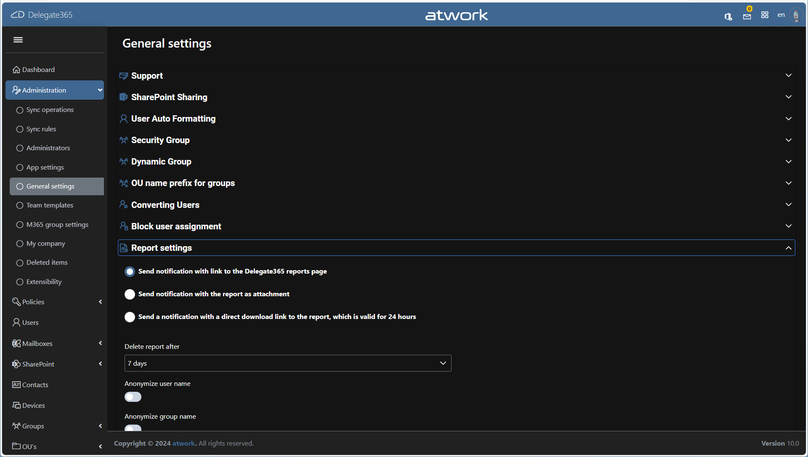Click the Report settings document icon
Screen dimensions: 808x457
124,248
